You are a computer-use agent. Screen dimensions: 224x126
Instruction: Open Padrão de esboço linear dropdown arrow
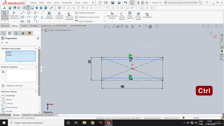[x=104, y=17]
